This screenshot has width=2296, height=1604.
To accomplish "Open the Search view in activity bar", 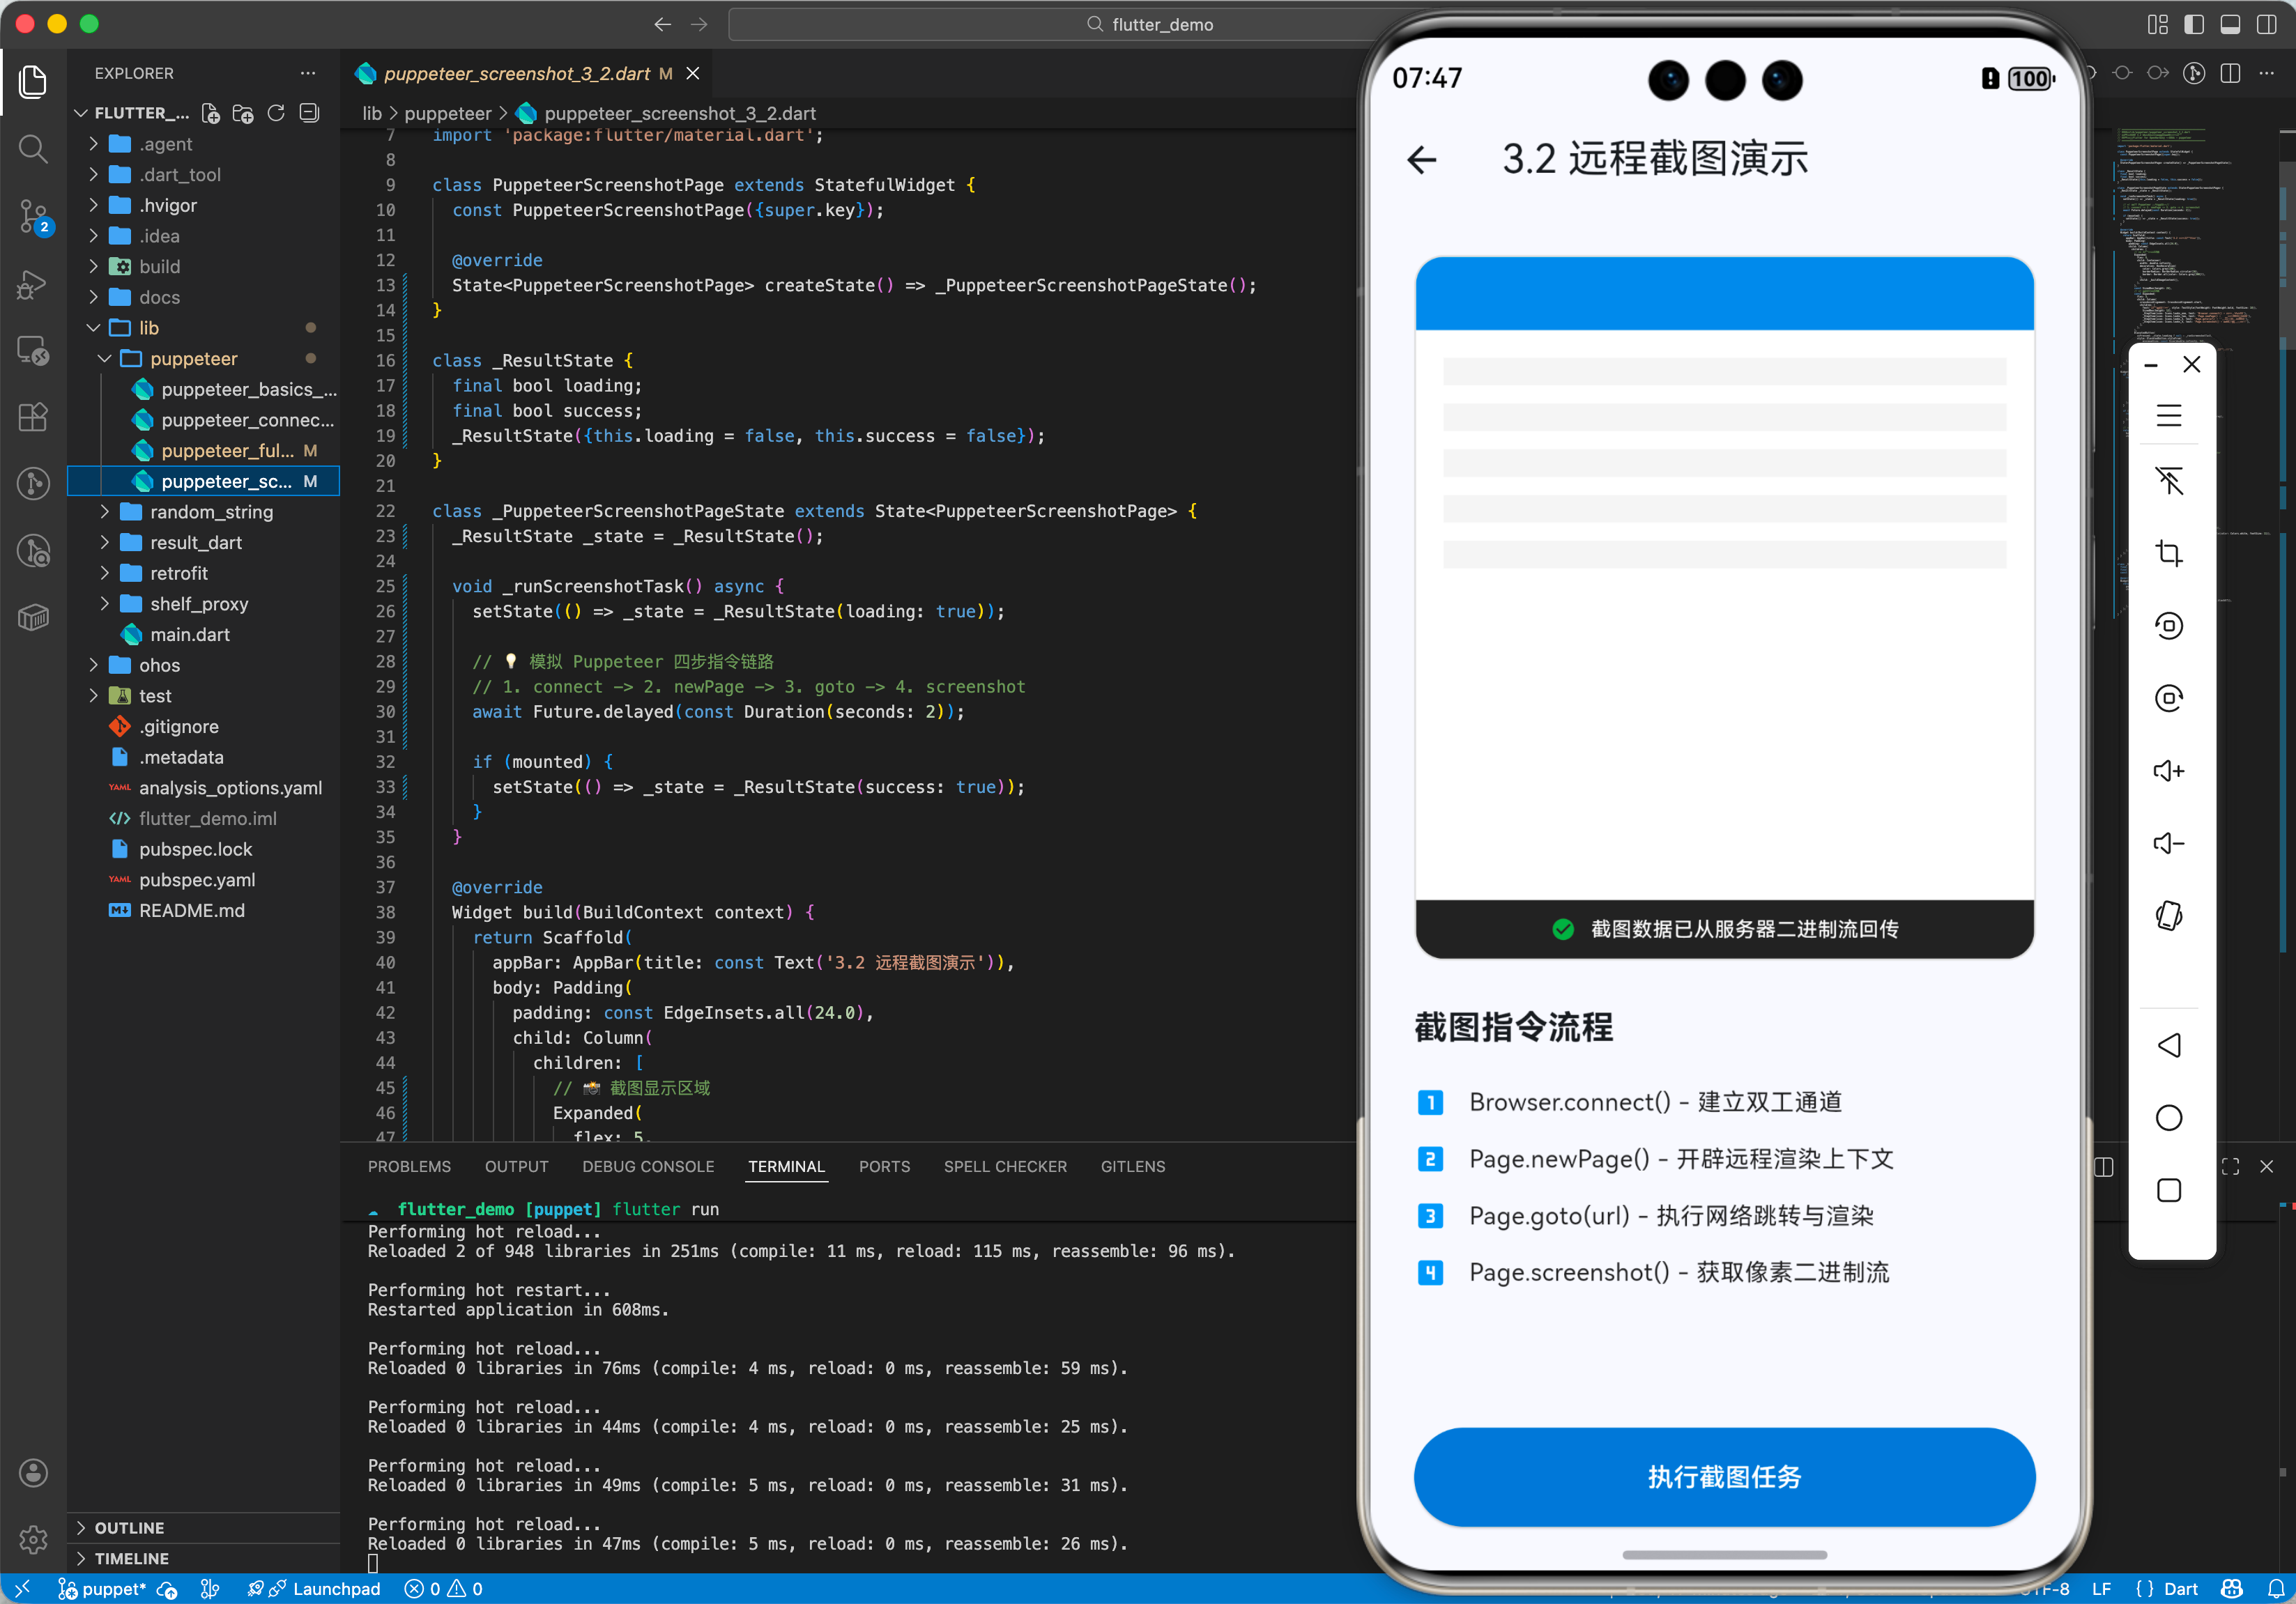I will coord(33,149).
